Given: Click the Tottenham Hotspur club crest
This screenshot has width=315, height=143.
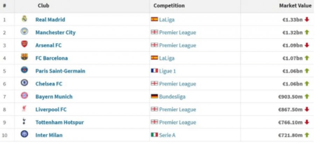Looking at the screenshot, I should [x=24, y=121].
